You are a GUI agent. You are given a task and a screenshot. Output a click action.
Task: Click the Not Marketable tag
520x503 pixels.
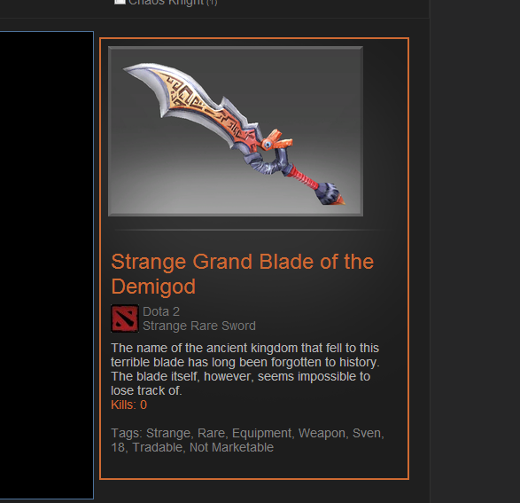pos(231,447)
